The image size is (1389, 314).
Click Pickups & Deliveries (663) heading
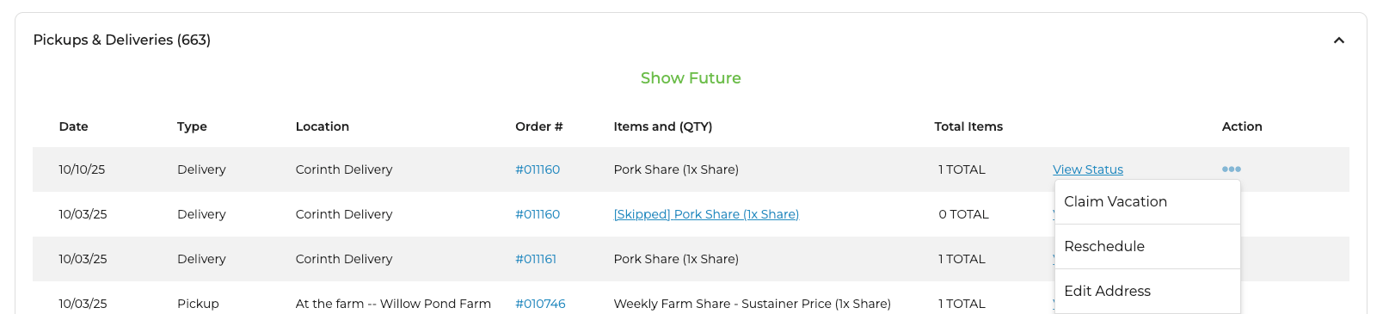[x=122, y=40]
